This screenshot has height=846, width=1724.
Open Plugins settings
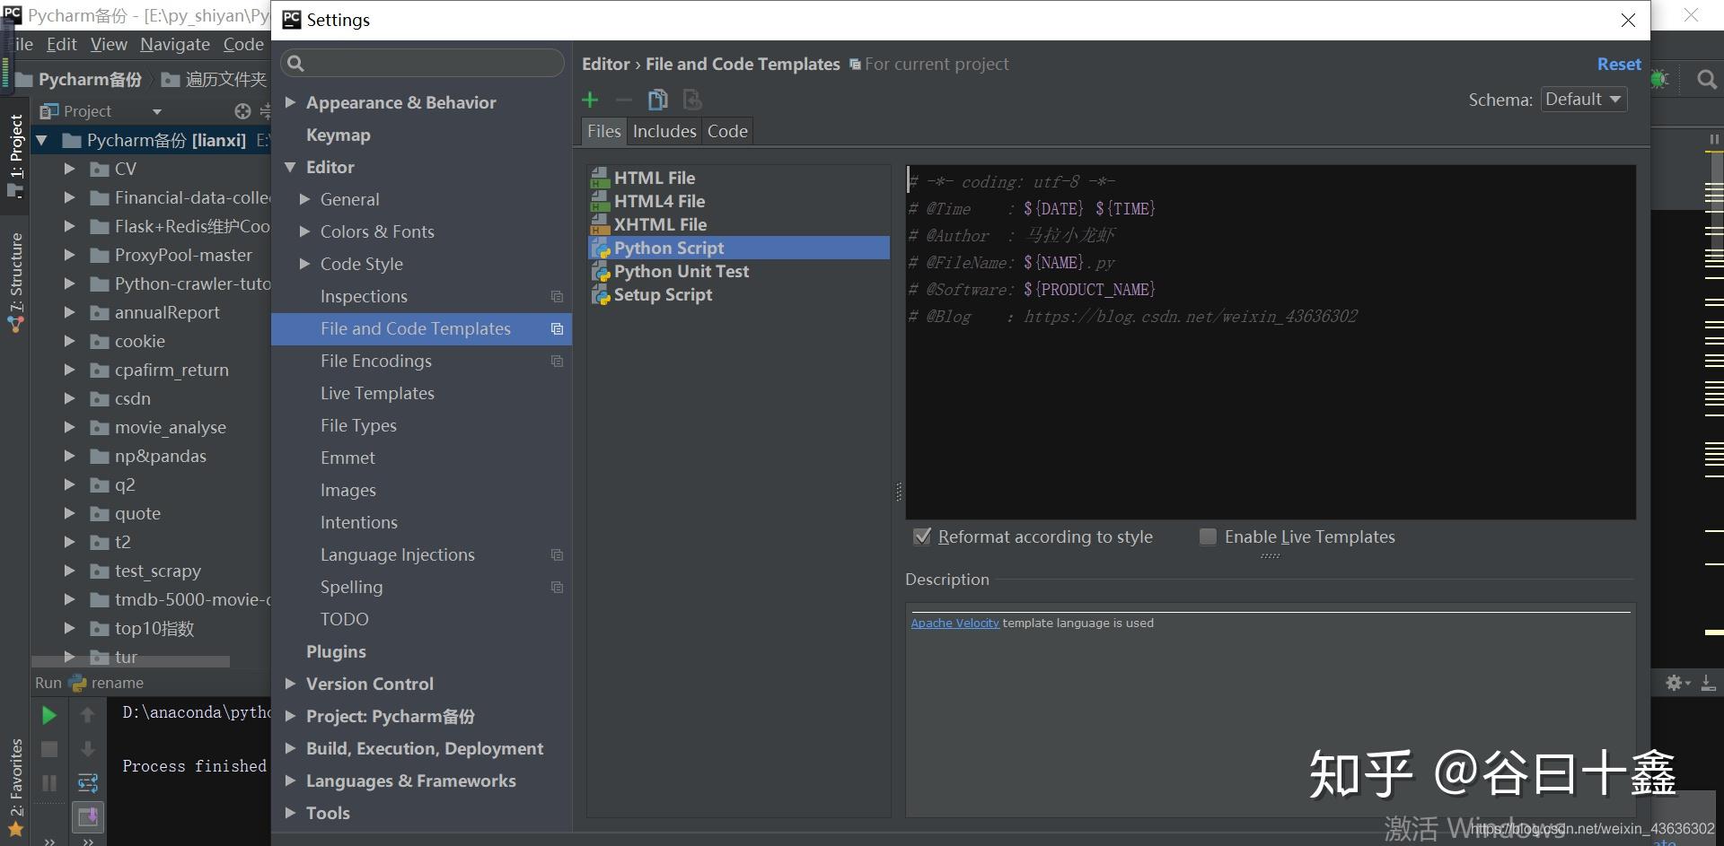tap(336, 651)
